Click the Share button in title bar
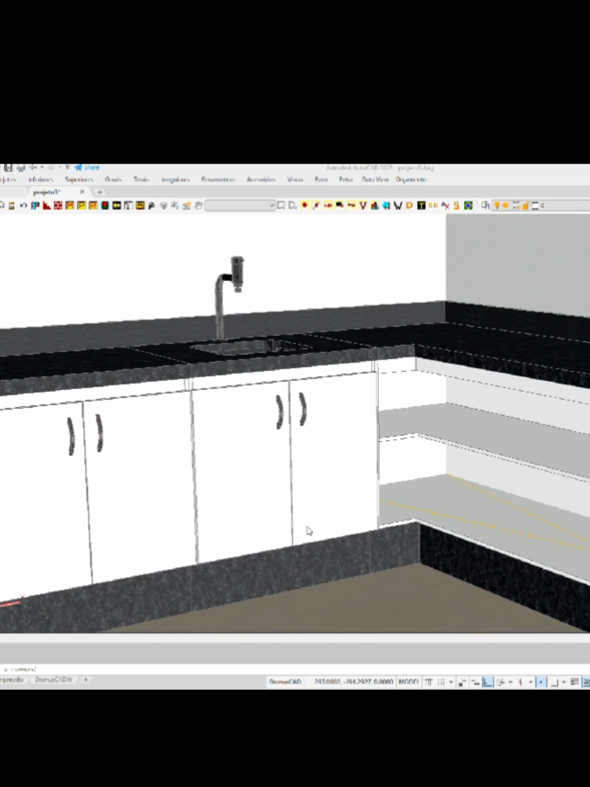The width and height of the screenshot is (590, 787). tap(87, 167)
